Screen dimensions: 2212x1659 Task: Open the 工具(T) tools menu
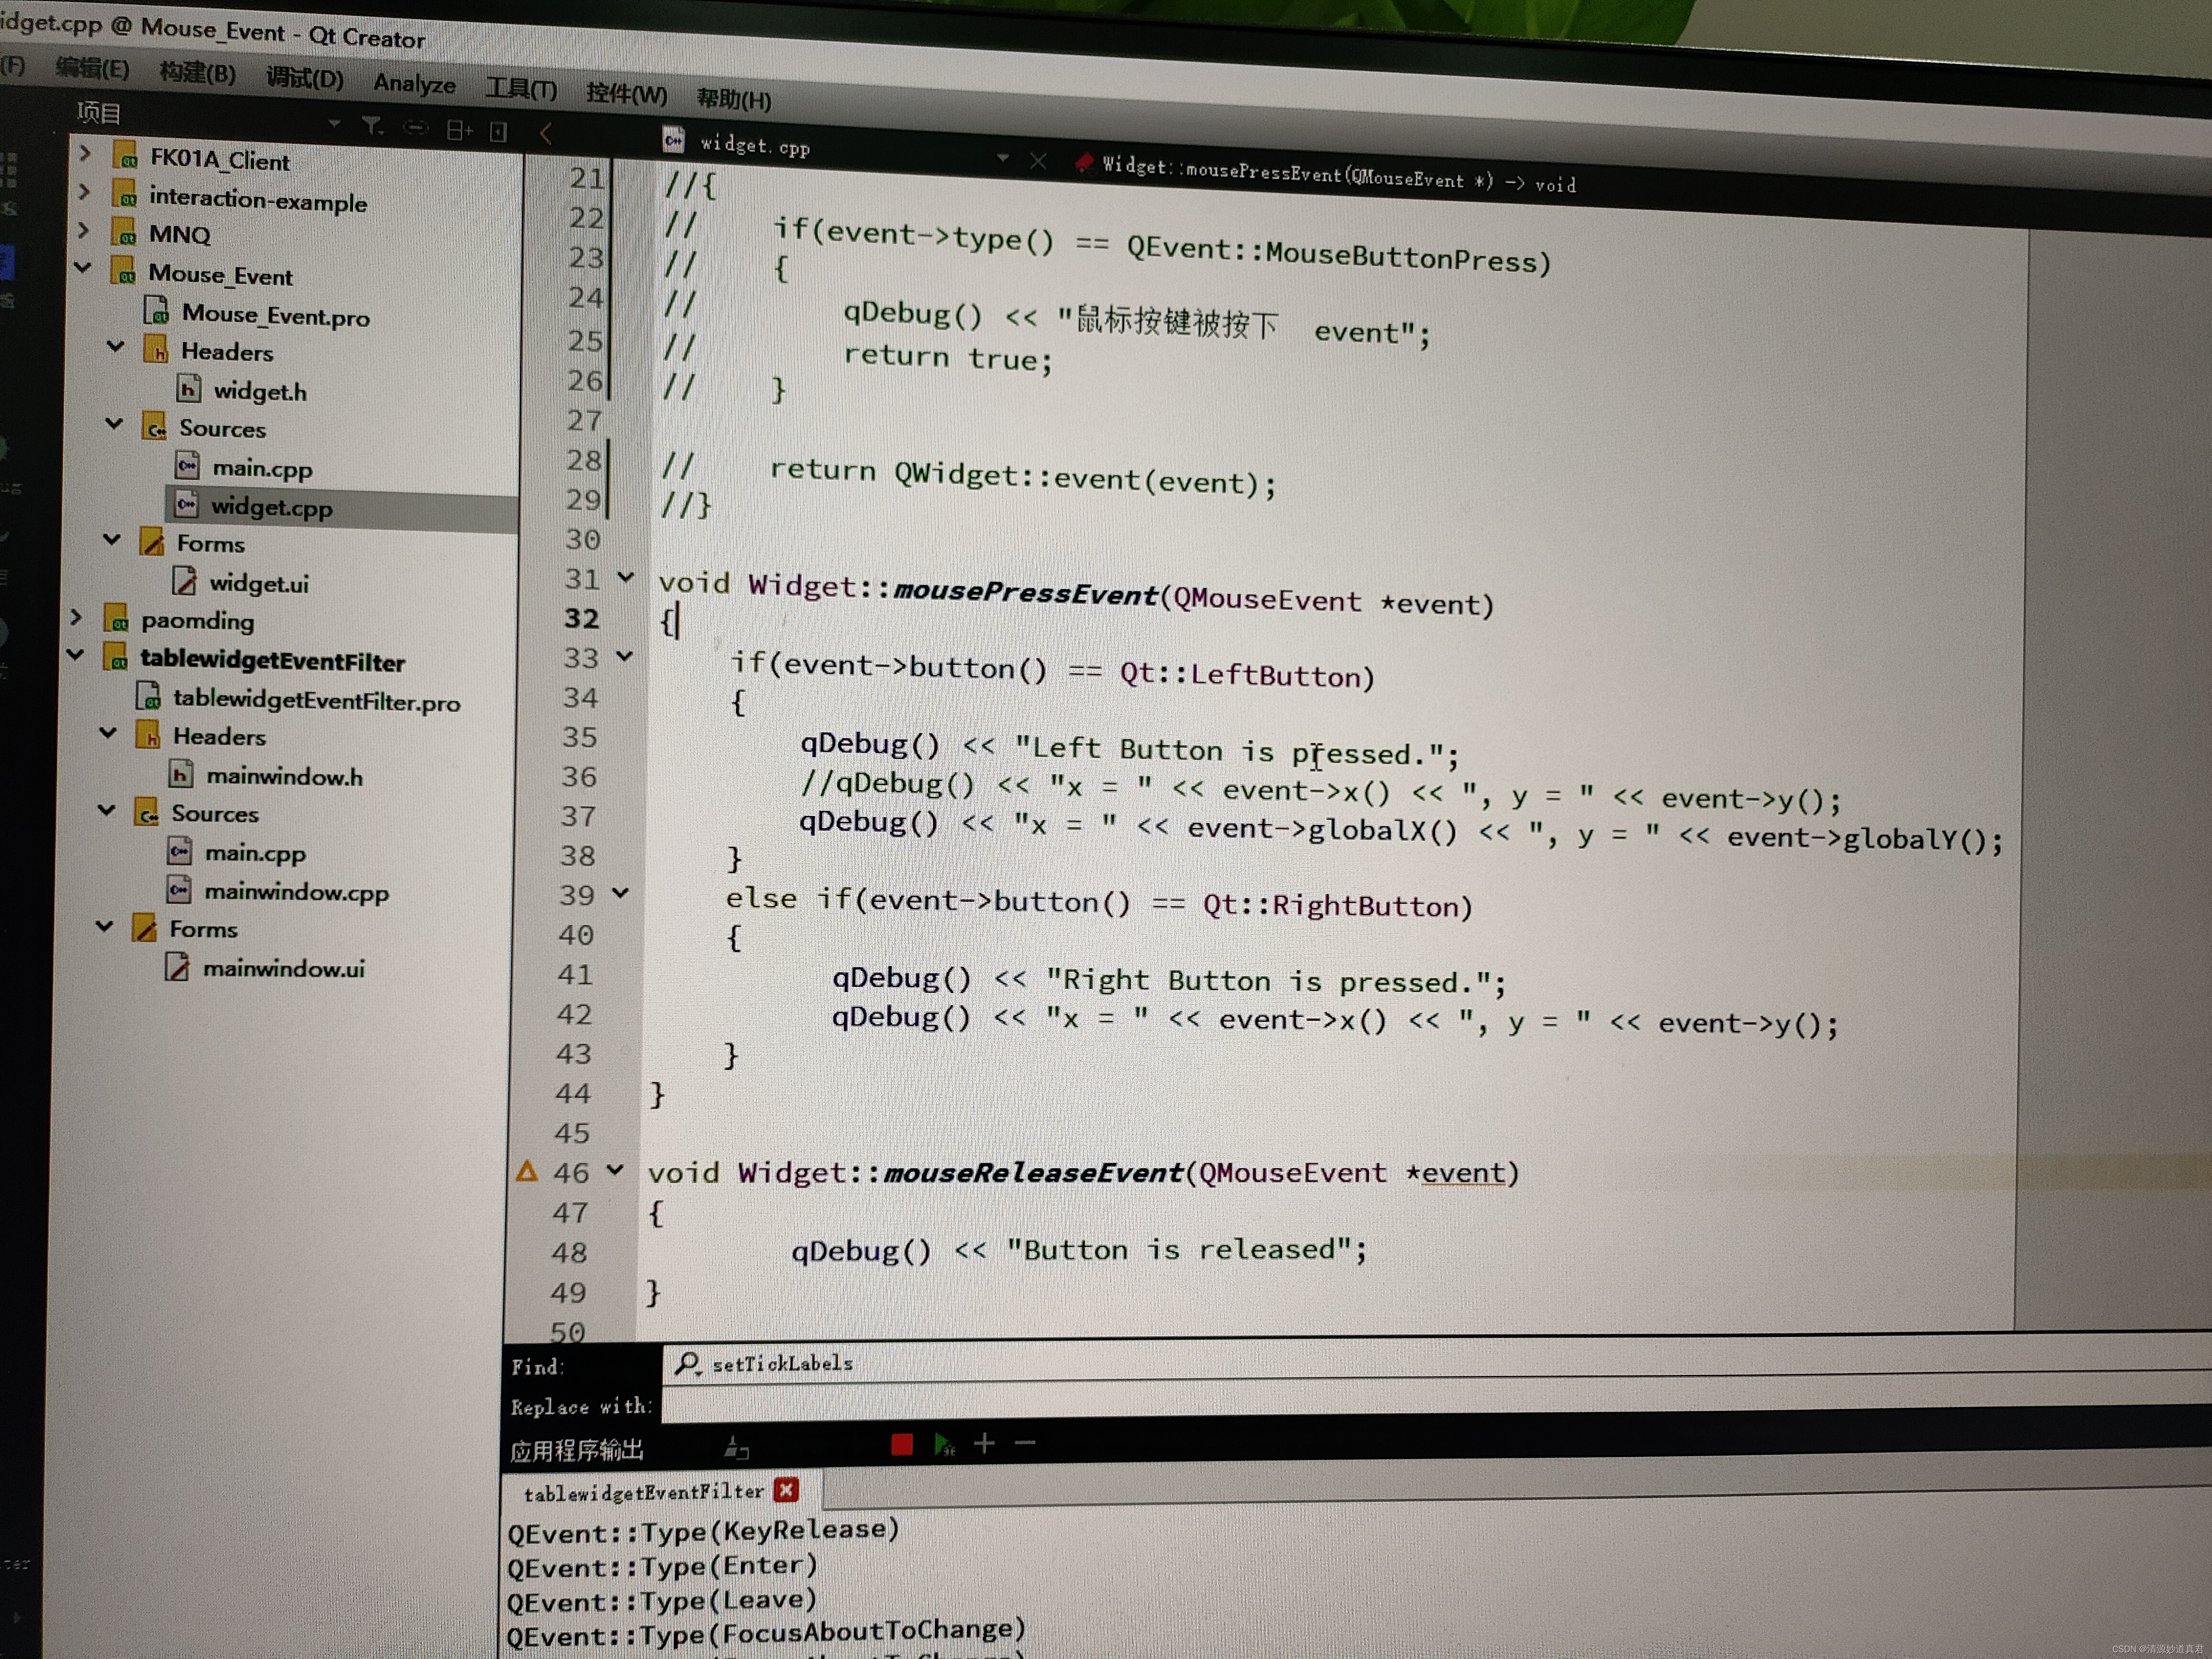521,89
